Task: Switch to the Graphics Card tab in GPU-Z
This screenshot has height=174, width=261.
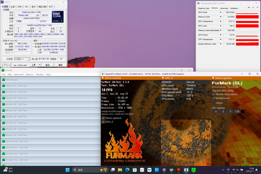Action: (204, 8)
